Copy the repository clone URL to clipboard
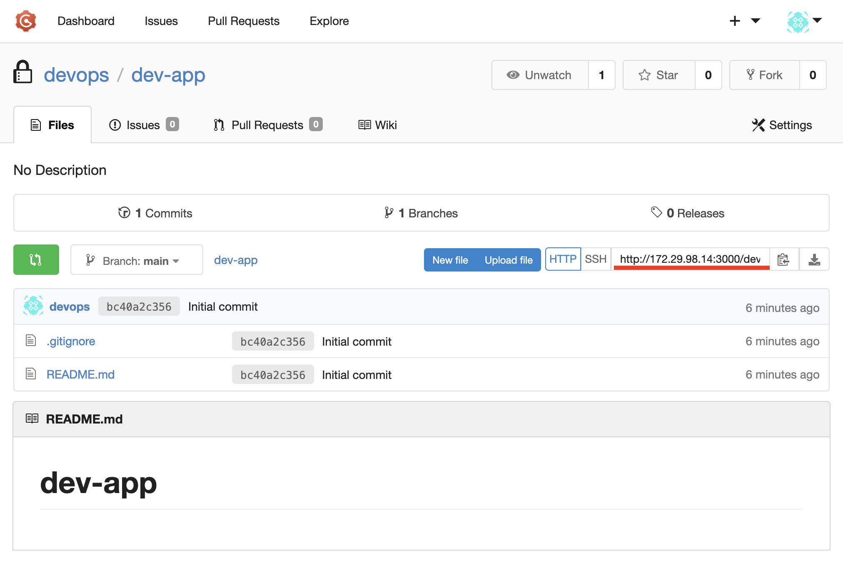 pyautogui.click(x=783, y=259)
